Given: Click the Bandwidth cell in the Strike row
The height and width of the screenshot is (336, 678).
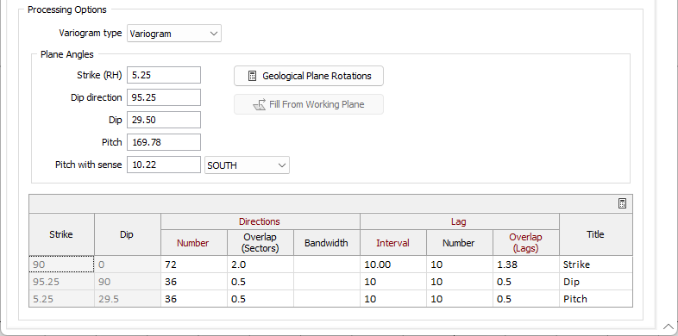Looking at the screenshot, I should click(x=326, y=264).
